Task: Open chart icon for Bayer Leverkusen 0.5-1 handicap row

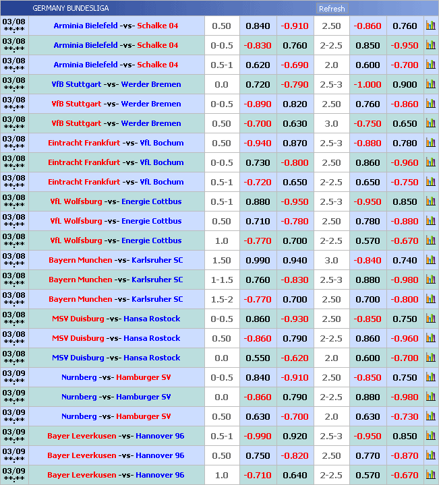Action: coord(431,436)
